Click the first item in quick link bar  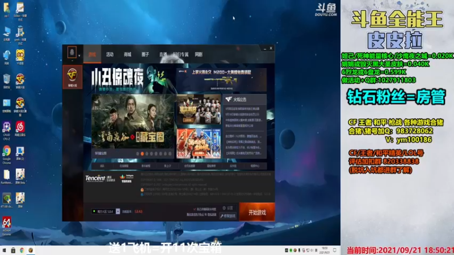[102, 166]
